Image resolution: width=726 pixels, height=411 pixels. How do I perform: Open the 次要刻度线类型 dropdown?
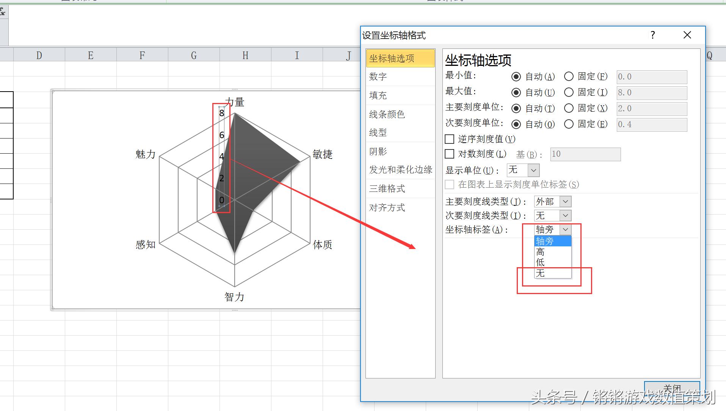click(x=565, y=215)
